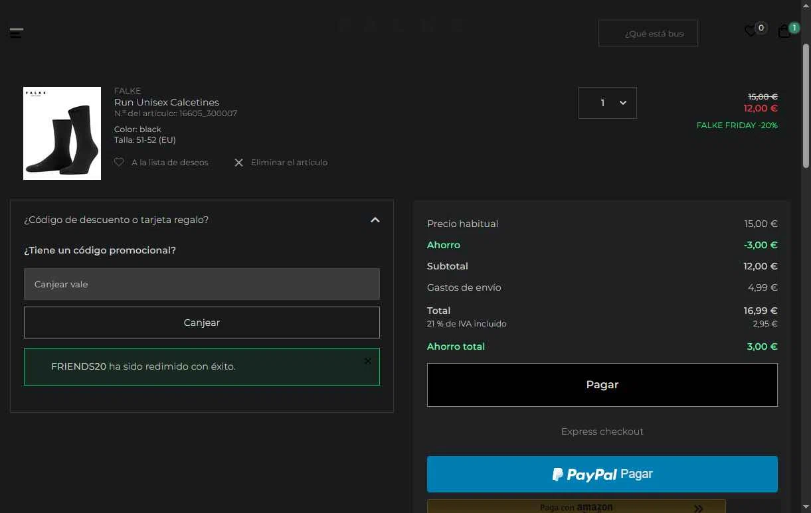The width and height of the screenshot is (811, 513).
Task: Click the article number '16605_300007'
Action: 208,113
